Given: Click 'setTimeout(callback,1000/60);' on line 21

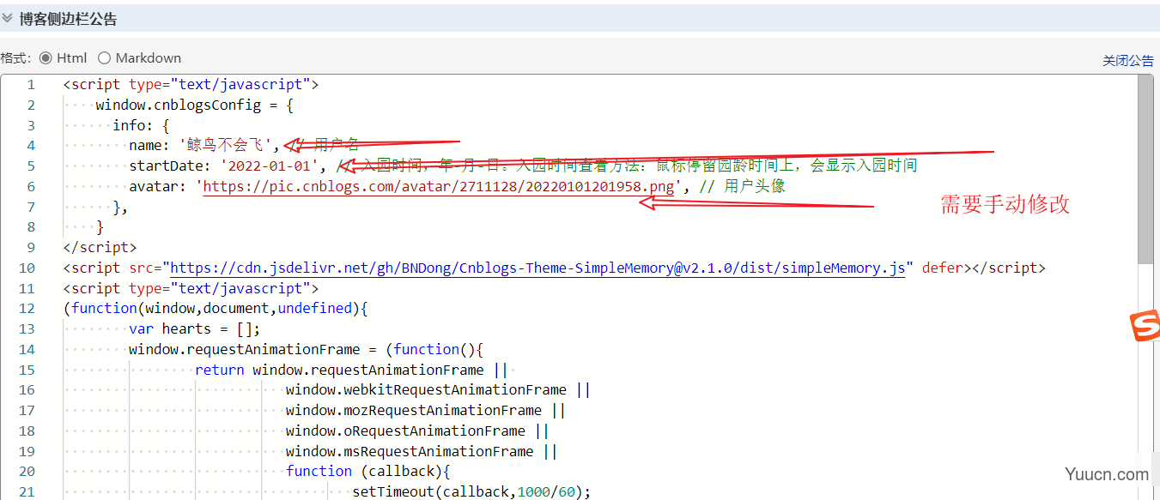Looking at the screenshot, I should [471, 491].
